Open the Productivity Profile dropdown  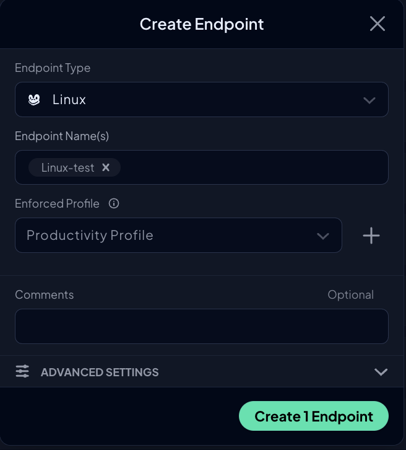[178, 236]
